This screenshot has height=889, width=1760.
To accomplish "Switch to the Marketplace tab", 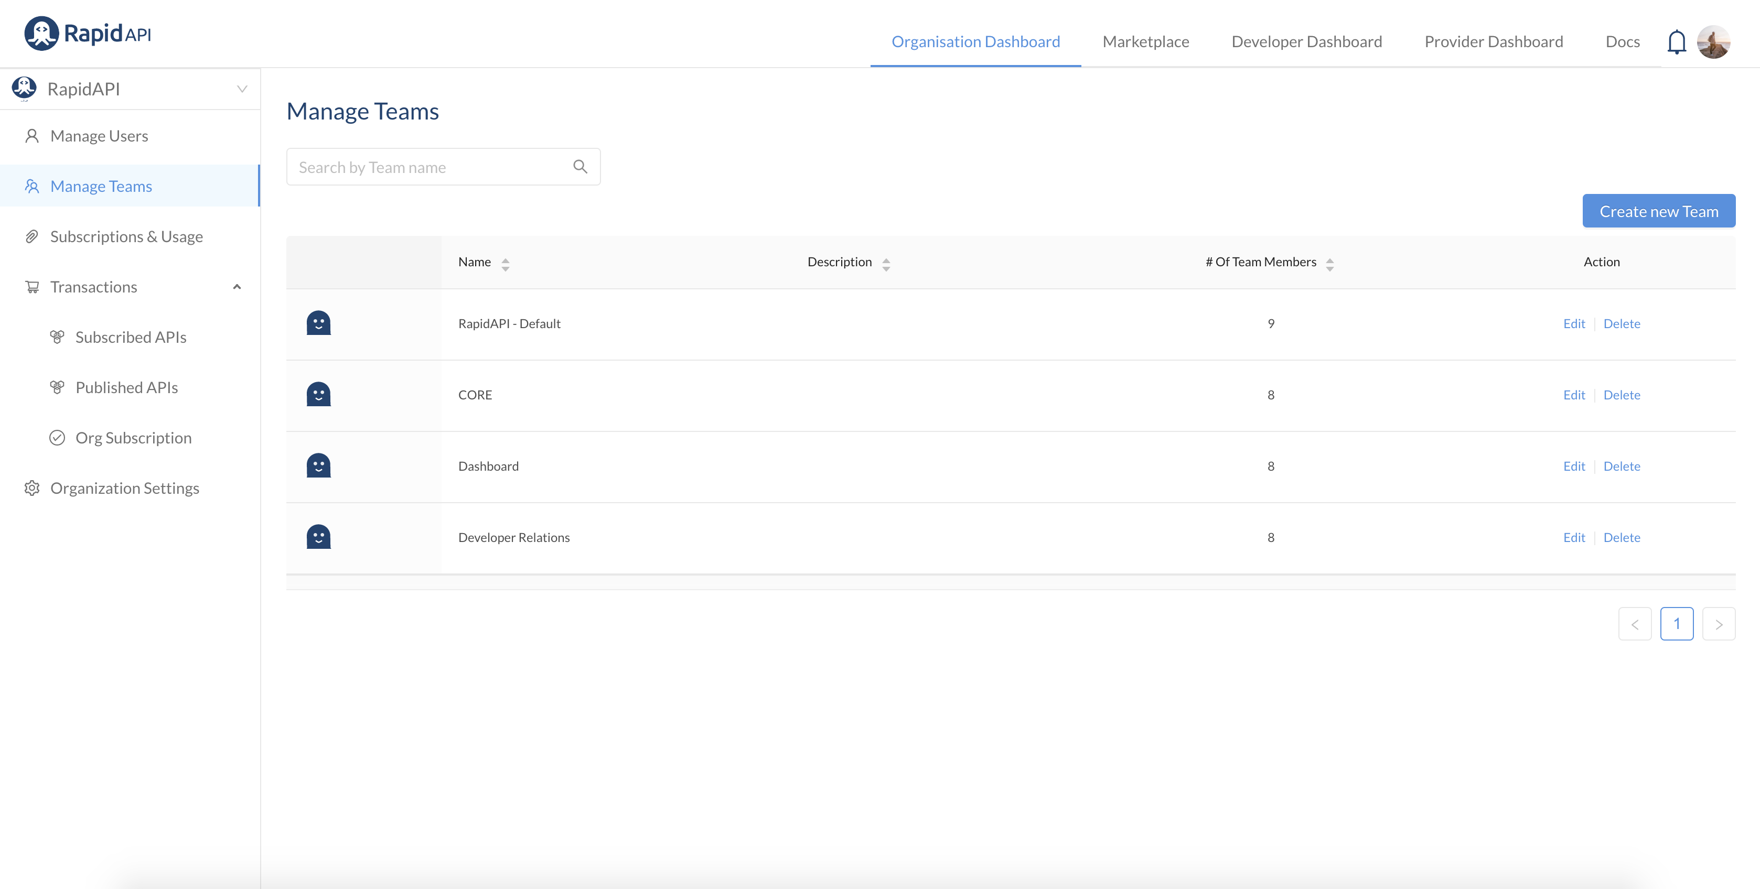I will click(x=1145, y=41).
